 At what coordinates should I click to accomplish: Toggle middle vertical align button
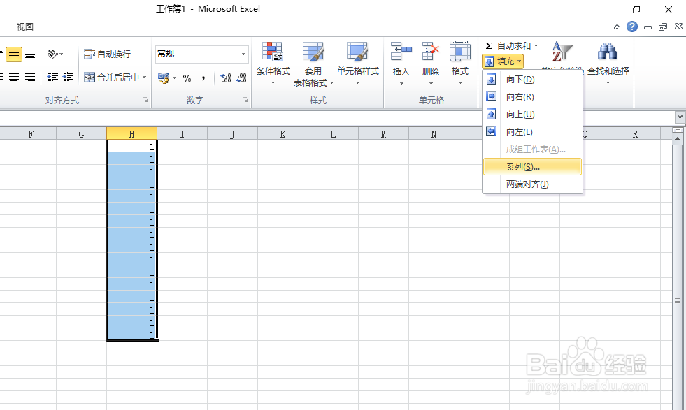point(14,54)
